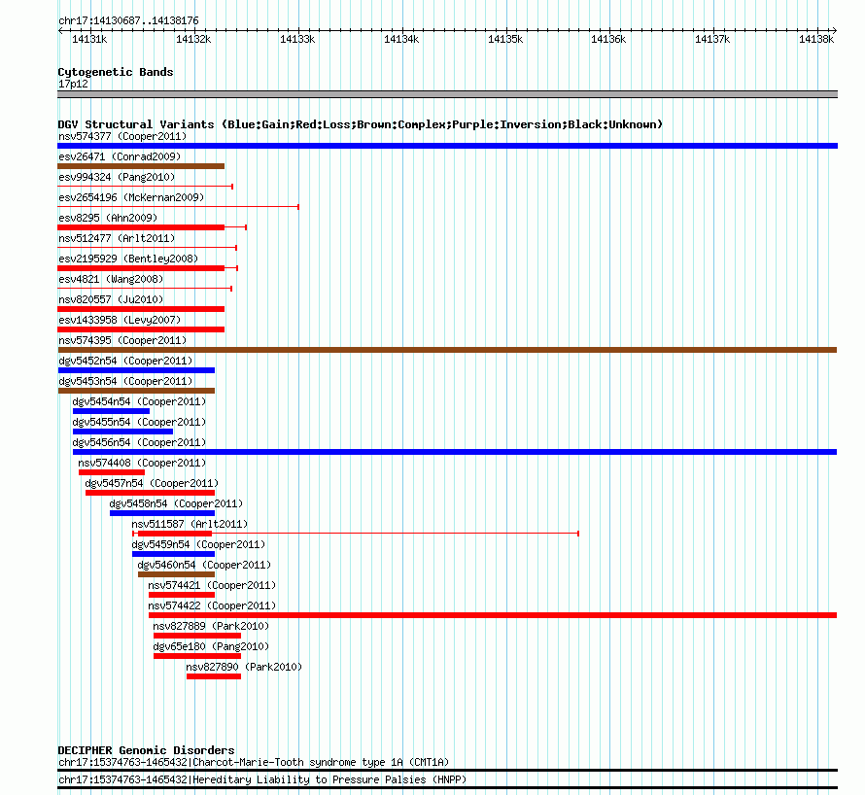Click the nsv574421 (Cooper2011) label
The width and height of the screenshot is (865, 795).
click(x=212, y=585)
